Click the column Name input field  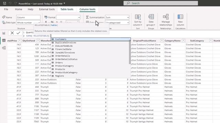pyautogui.click(x=28, y=17)
